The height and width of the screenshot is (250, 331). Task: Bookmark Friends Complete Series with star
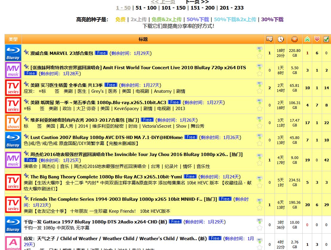[260, 208]
